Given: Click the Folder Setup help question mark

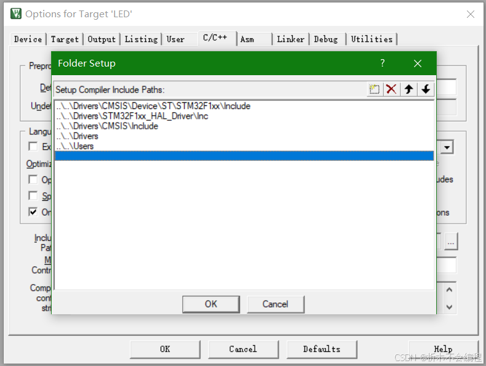Looking at the screenshot, I should [383, 63].
